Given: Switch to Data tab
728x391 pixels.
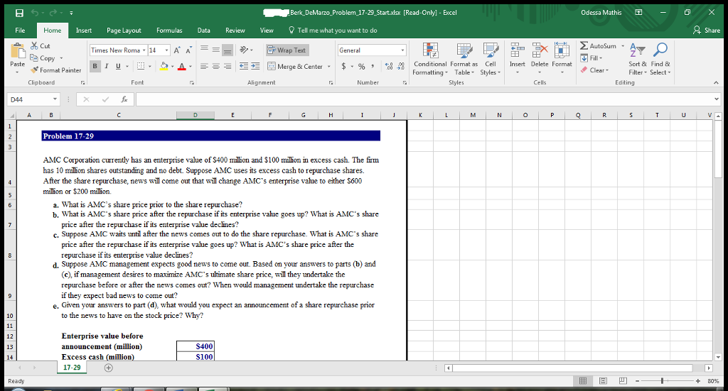Looking at the screenshot, I should tap(204, 30).
